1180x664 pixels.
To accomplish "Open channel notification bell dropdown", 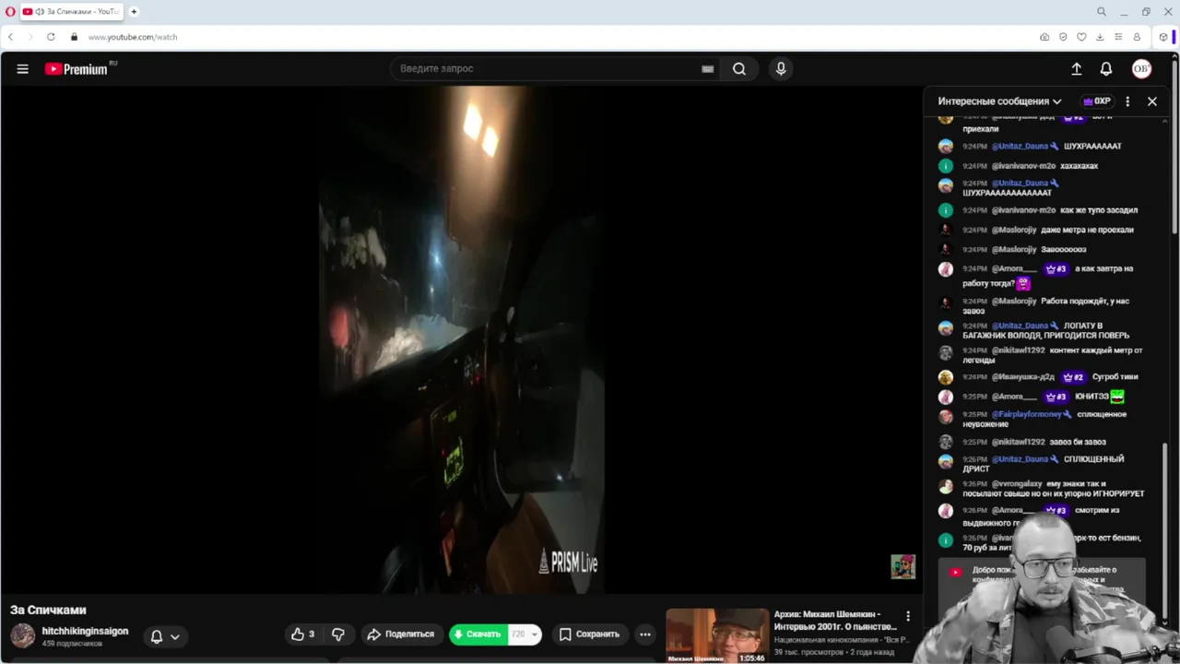I will pyautogui.click(x=165, y=635).
